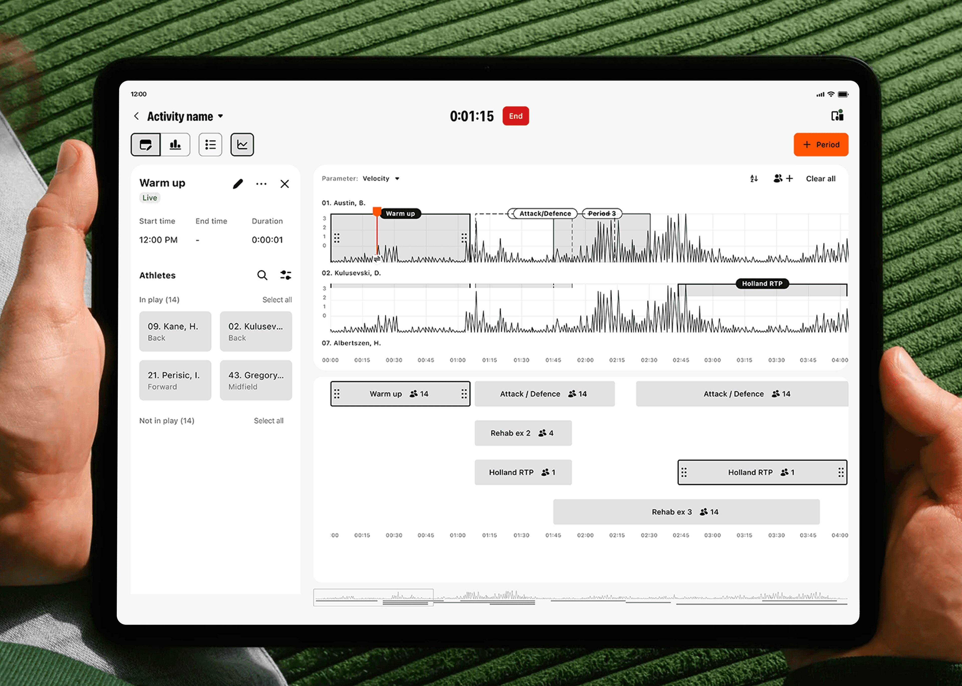Screen dimensions: 962x686
Task: Toggle the line graph view button
Action: tap(242, 145)
